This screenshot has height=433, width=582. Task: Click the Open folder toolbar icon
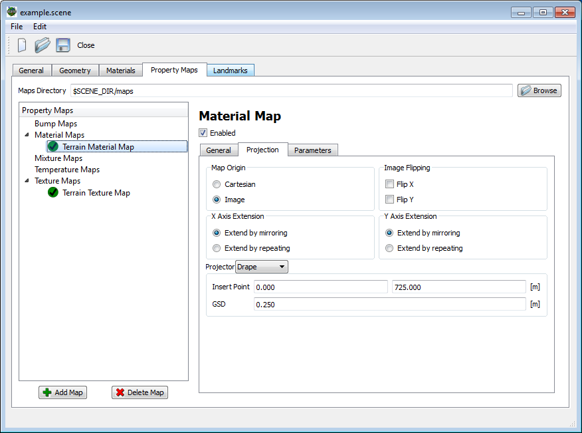coord(43,45)
